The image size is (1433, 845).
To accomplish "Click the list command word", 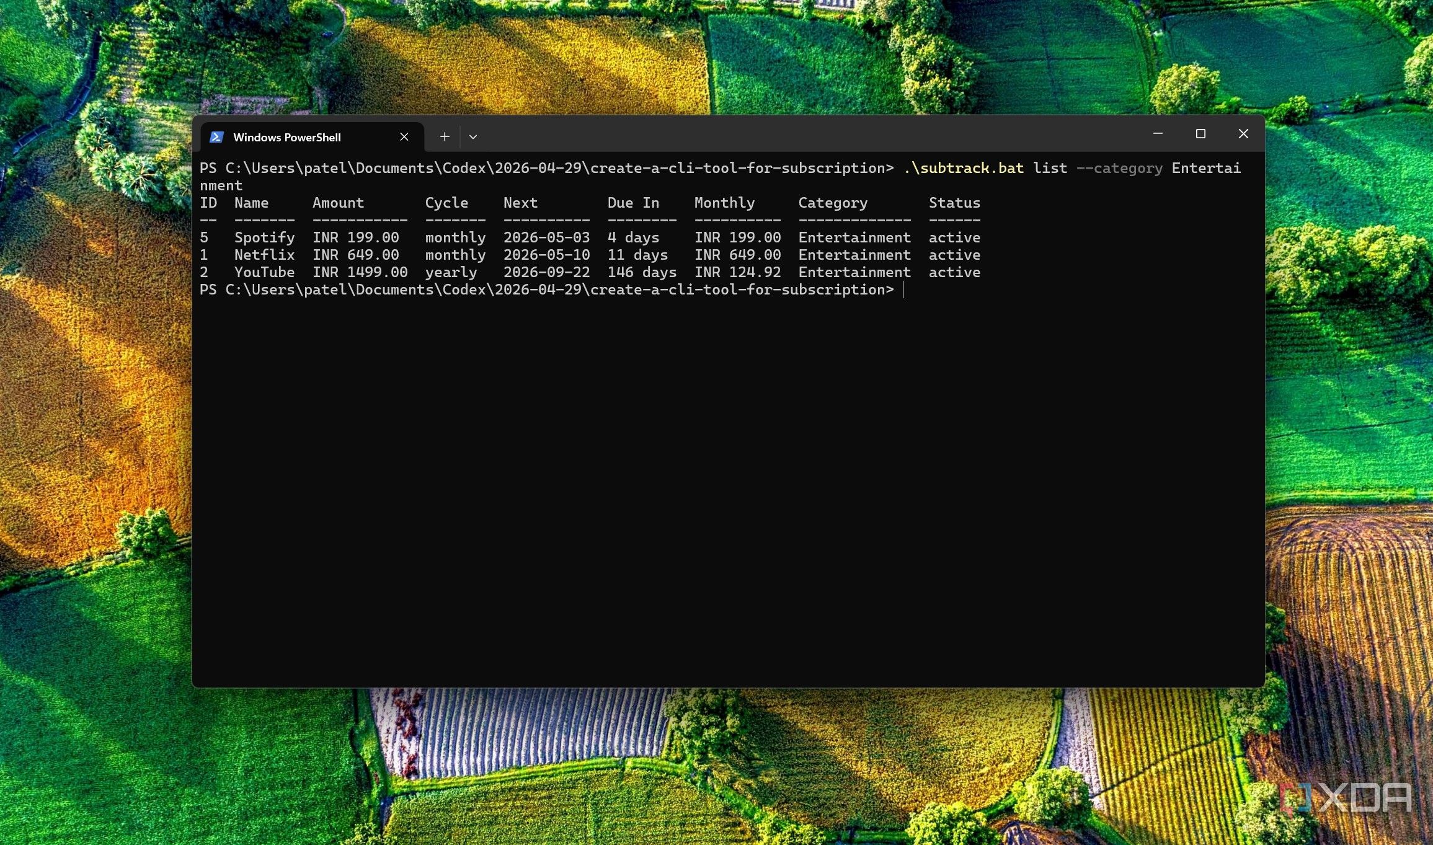I will (x=1050, y=168).
